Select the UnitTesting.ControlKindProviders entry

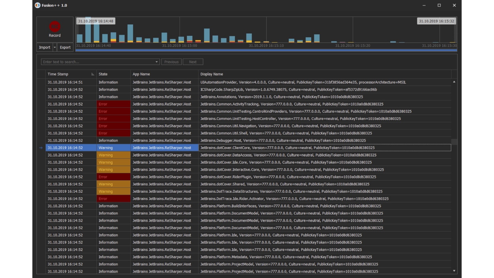click(x=248, y=112)
